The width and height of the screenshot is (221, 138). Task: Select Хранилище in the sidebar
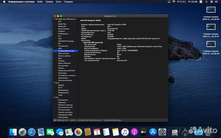pyautogui.click(x=63, y=78)
